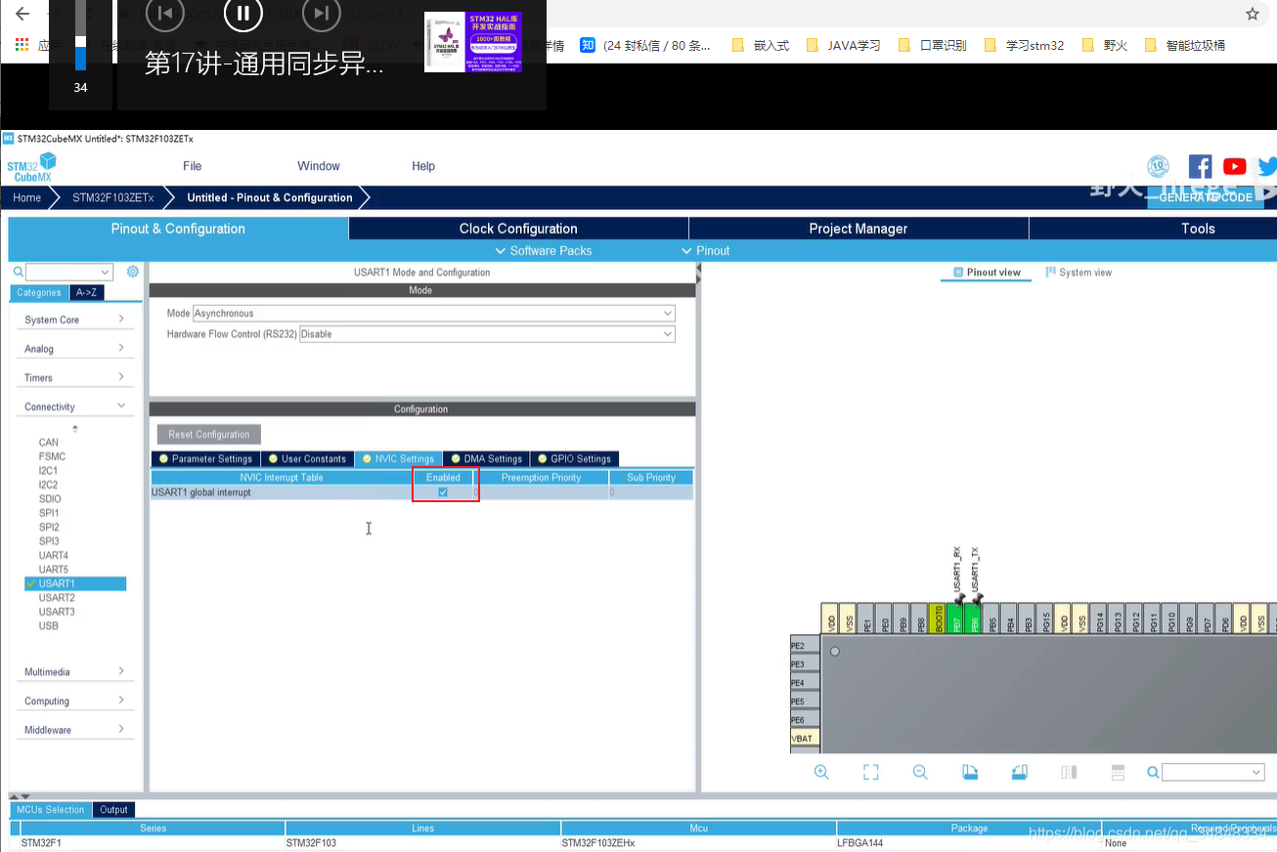Expand the Multimedia category
This screenshot has width=1277, height=852.
tap(74, 671)
